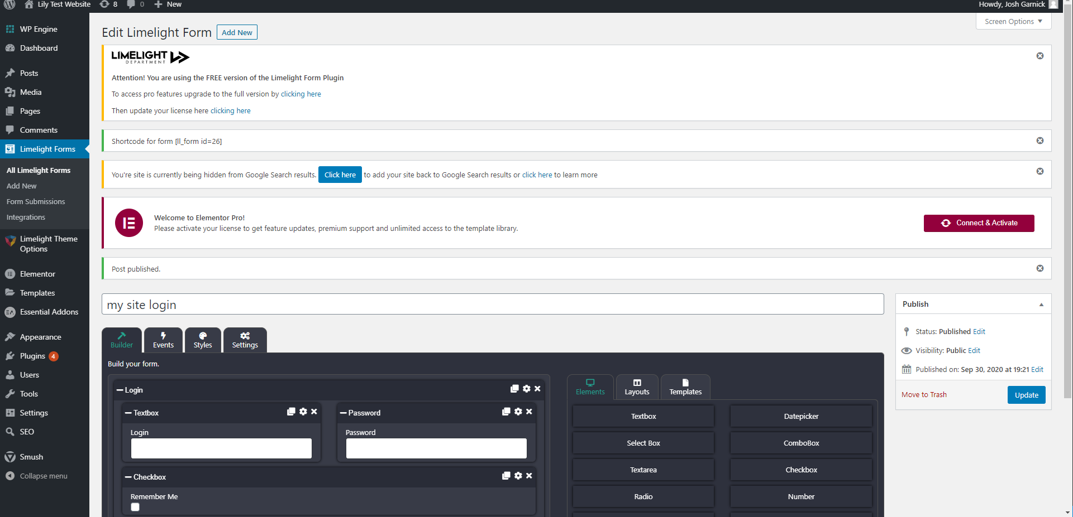The width and height of the screenshot is (1073, 517).
Task: Click the Update button
Action: click(x=1026, y=395)
